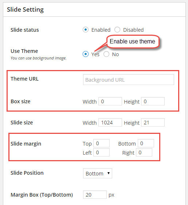Viewport: 188px width, 205px height.
Task: Choose No for Use Theme
Action: pyautogui.click(x=106, y=54)
